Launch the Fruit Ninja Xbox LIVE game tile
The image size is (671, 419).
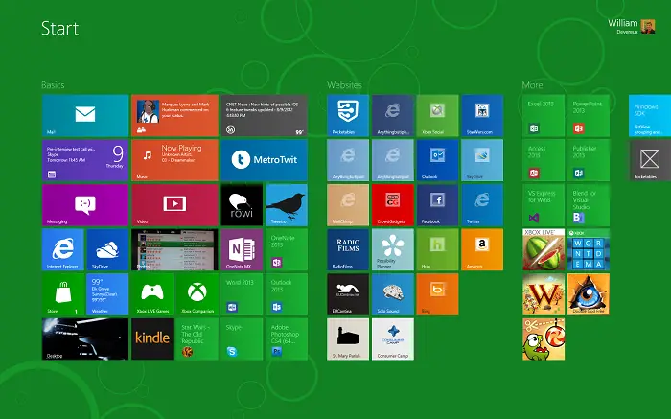[544, 249]
